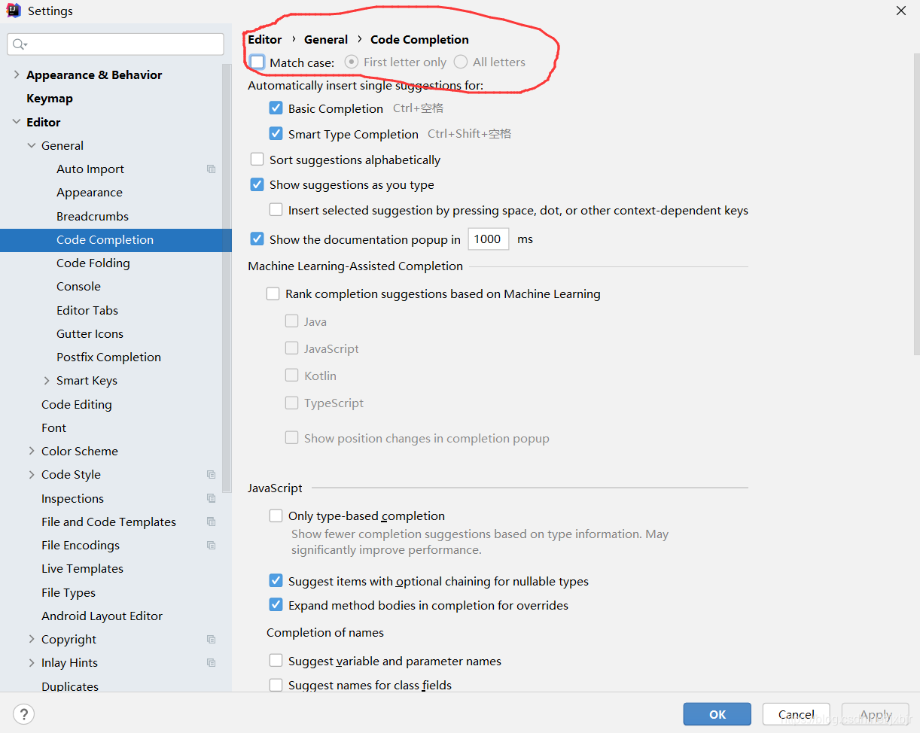Close the Settings dialog window
The height and width of the screenshot is (733, 920).
tap(901, 11)
